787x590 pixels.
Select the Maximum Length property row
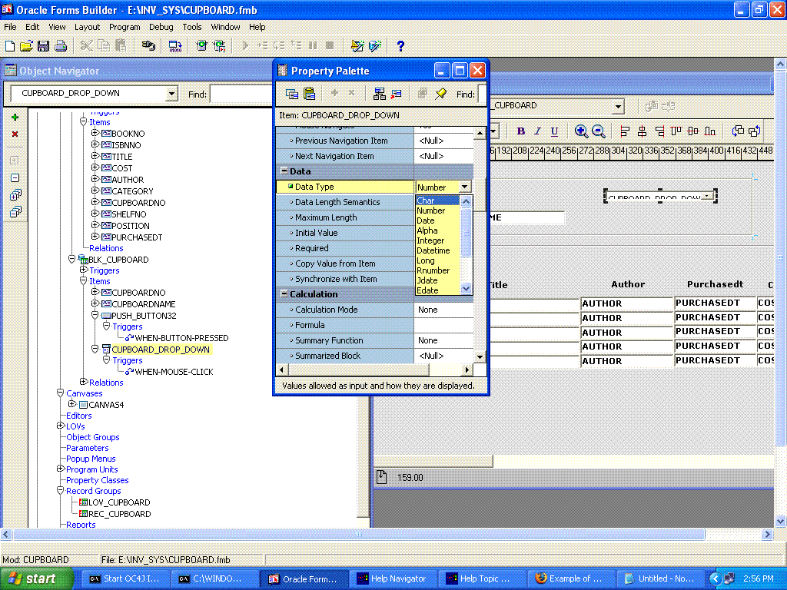click(375, 217)
